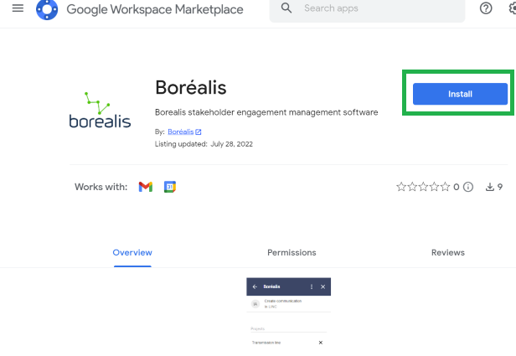Click the search magnifier icon
The image size is (516, 356).
point(286,8)
